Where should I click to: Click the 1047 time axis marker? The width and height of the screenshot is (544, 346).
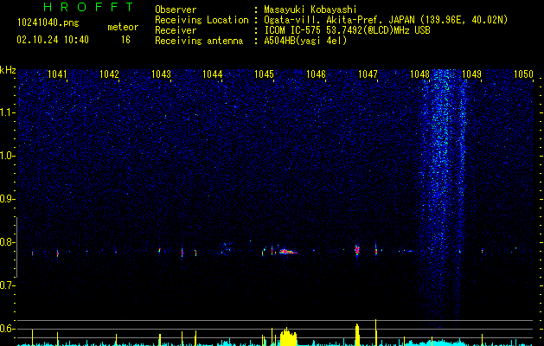point(368,74)
